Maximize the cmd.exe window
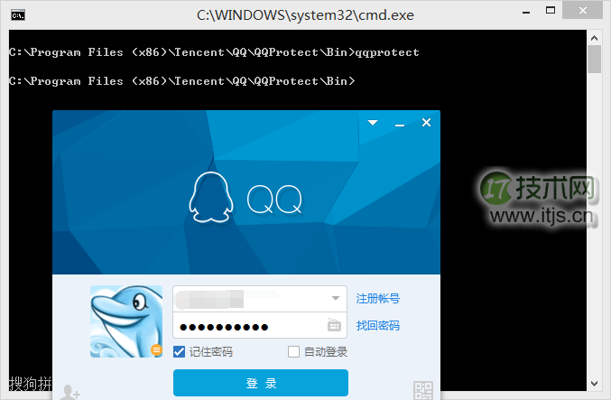The width and height of the screenshot is (611, 400). pyautogui.click(x=551, y=11)
